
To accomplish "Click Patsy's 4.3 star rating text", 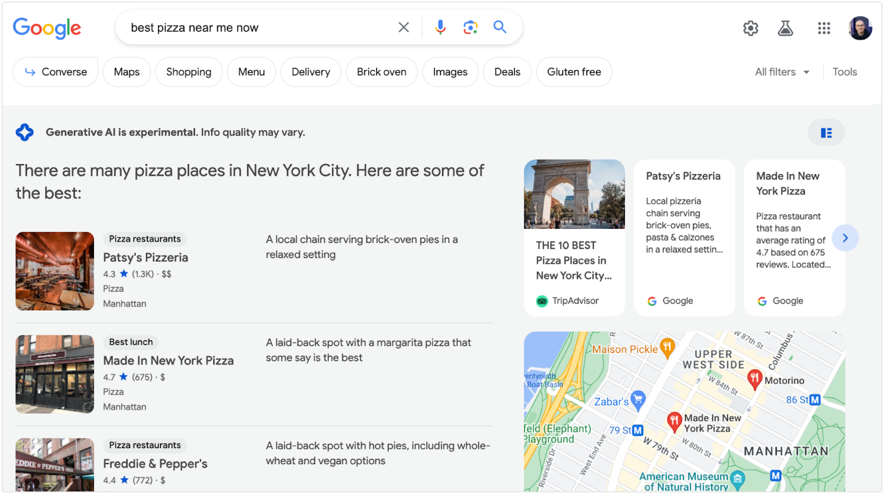I will (137, 274).
